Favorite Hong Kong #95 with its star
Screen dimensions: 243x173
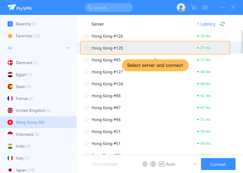click(86, 60)
